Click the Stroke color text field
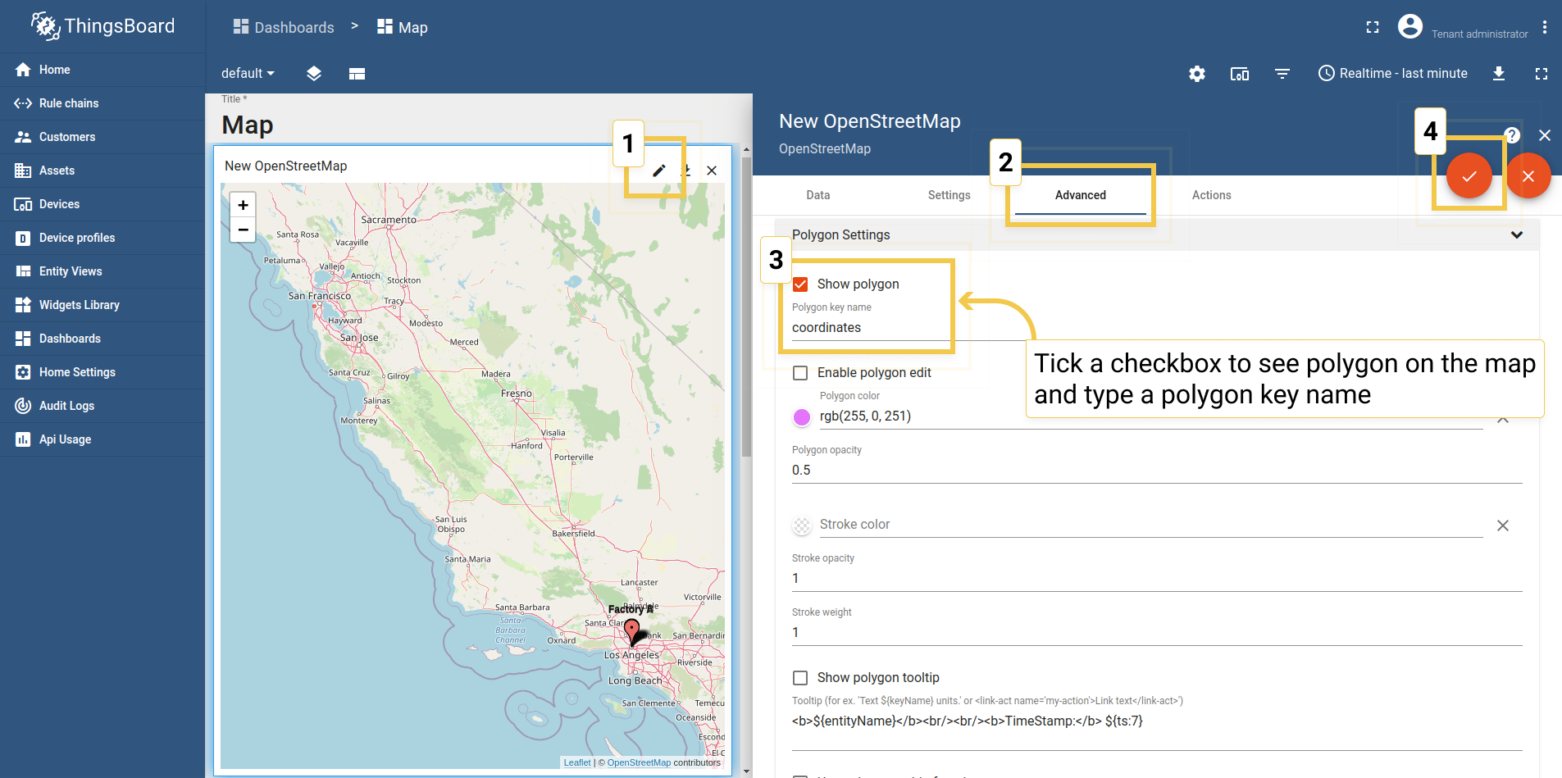Viewport: 1562px width, 778px height. [x=1151, y=525]
